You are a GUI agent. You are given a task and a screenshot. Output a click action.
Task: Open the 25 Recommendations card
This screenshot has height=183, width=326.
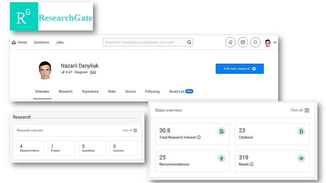click(x=193, y=161)
